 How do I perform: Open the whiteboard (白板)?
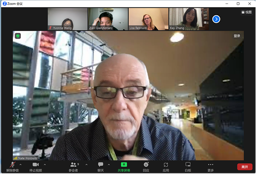pyautogui.click(x=188, y=166)
